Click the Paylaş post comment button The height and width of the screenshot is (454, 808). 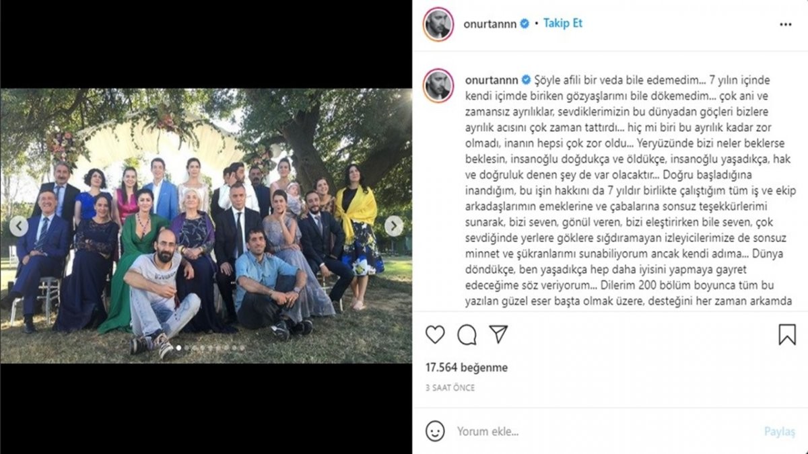click(x=779, y=431)
